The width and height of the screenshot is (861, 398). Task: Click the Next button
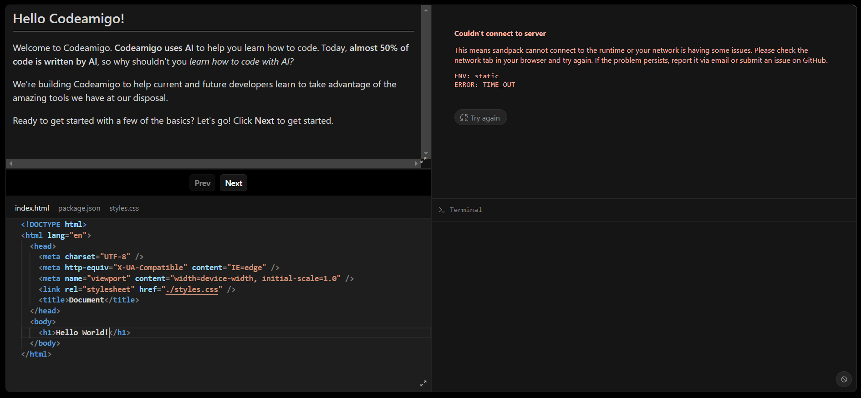pyautogui.click(x=234, y=183)
